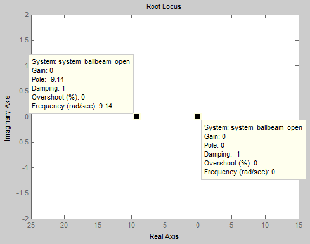
Task: Select the Real Axis label
Action: [x=164, y=236]
